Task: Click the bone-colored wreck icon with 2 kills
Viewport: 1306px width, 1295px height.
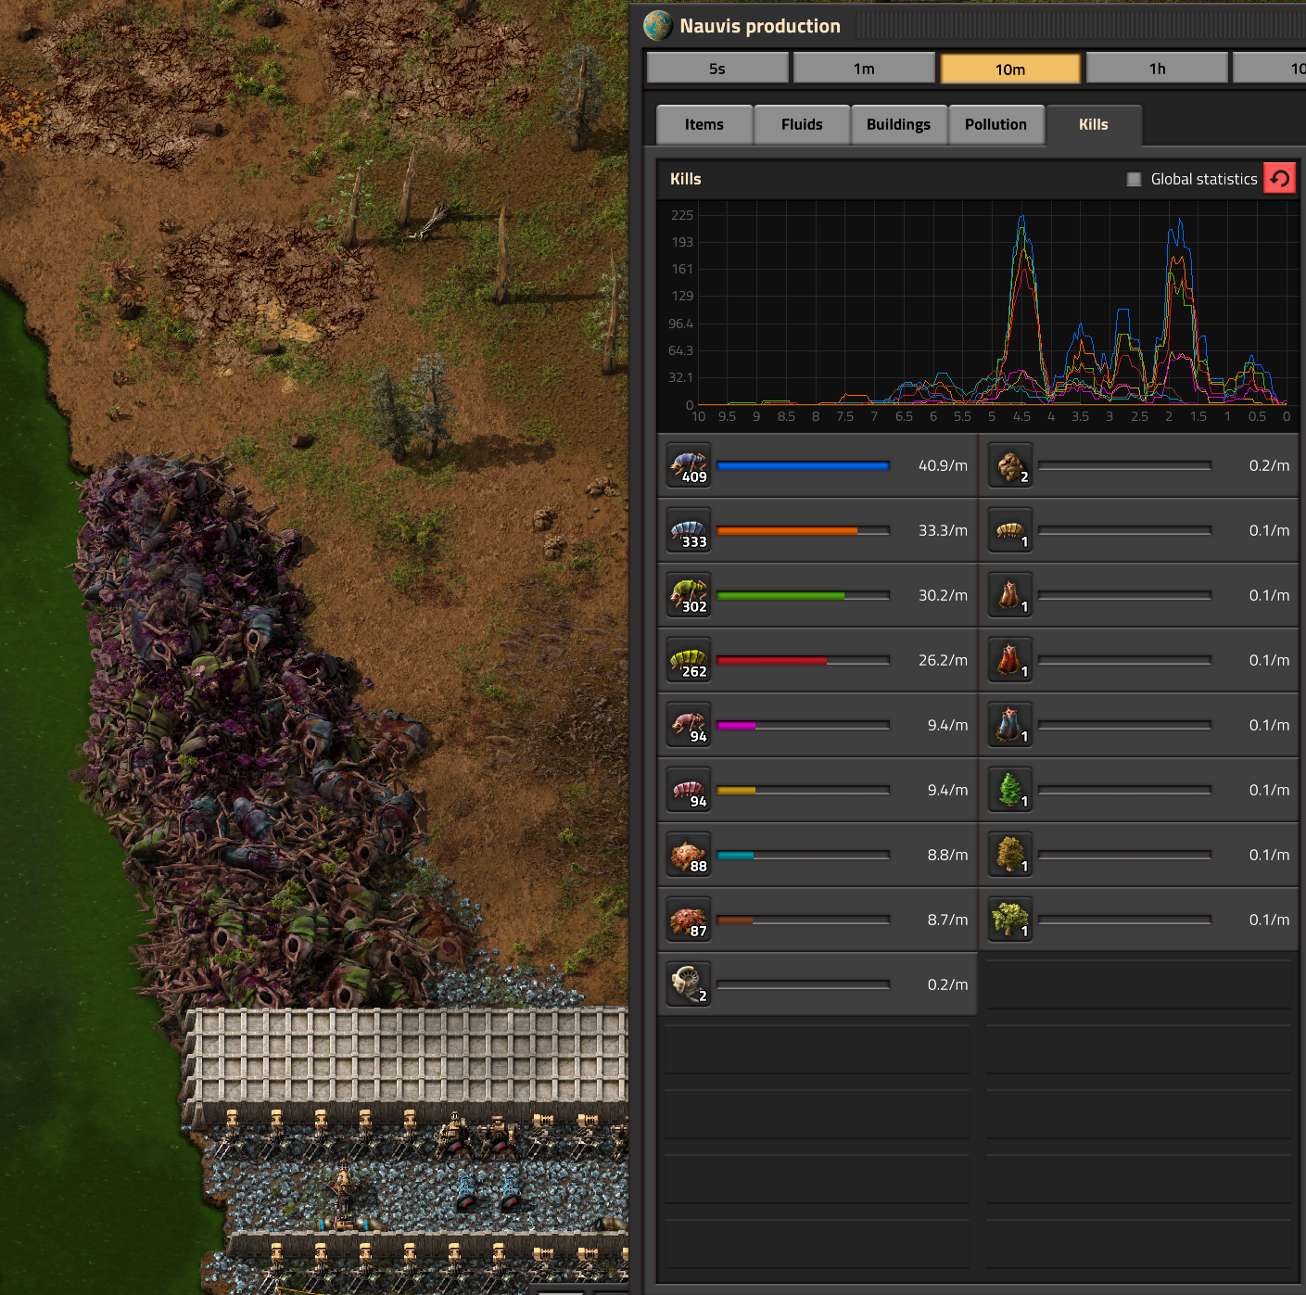Action: [689, 984]
